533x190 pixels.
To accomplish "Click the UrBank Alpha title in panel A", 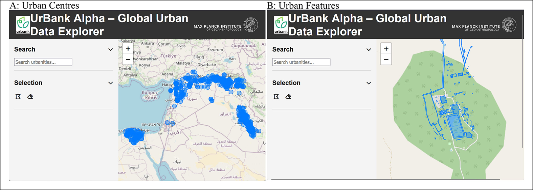I will point(109,25).
